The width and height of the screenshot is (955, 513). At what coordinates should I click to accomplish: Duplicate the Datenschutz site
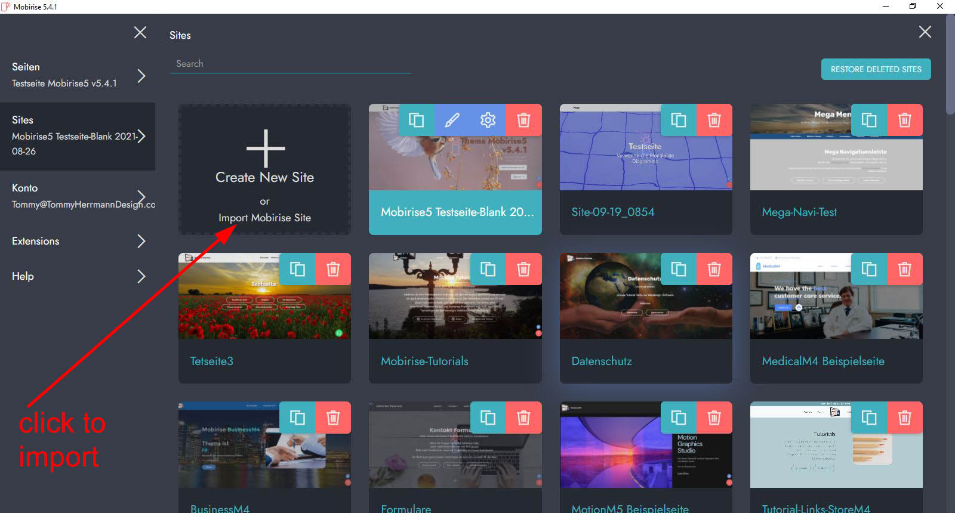678,269
